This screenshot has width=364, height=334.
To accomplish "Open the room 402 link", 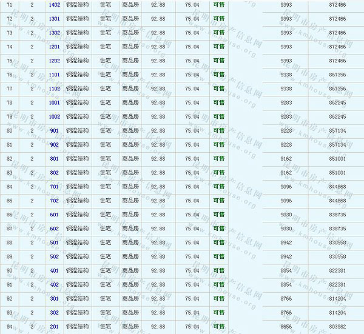I will [54, 284].
